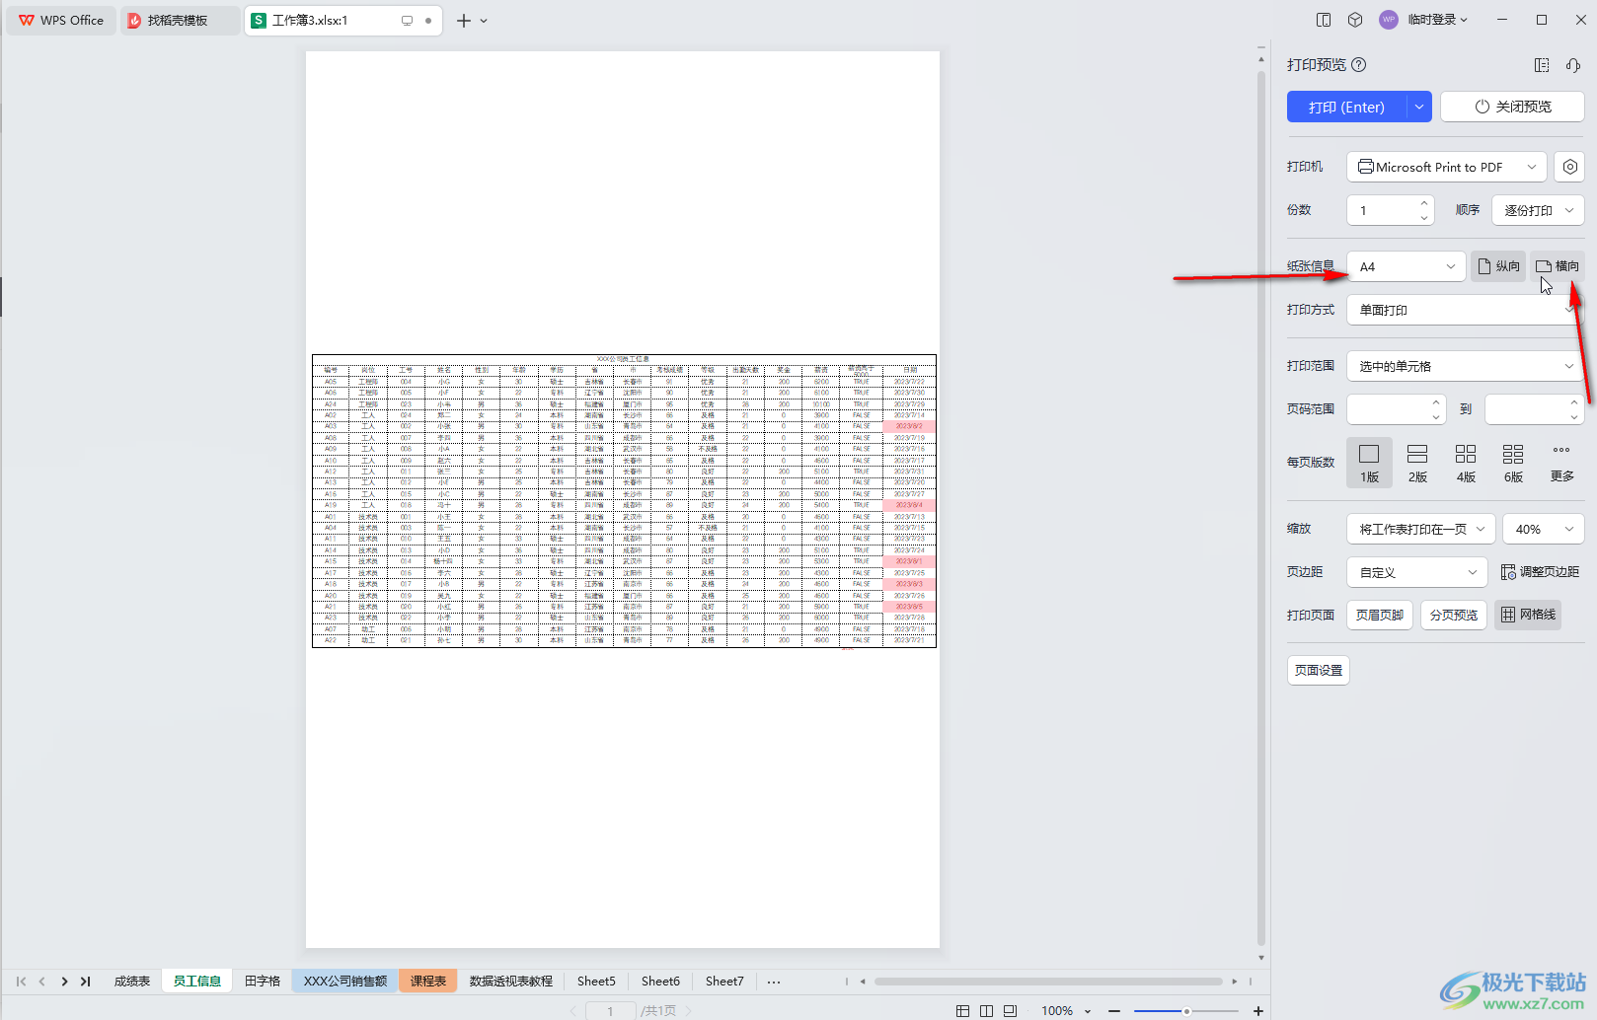The image size is (1597, 1020).
Task: Select 6版 pages-per-sheet layout
Action: point(1513,463)
